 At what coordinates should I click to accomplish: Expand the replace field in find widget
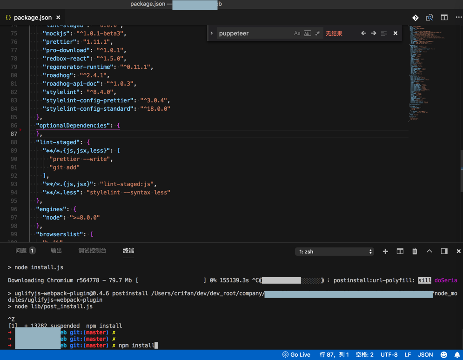click(x=212, y=33)
